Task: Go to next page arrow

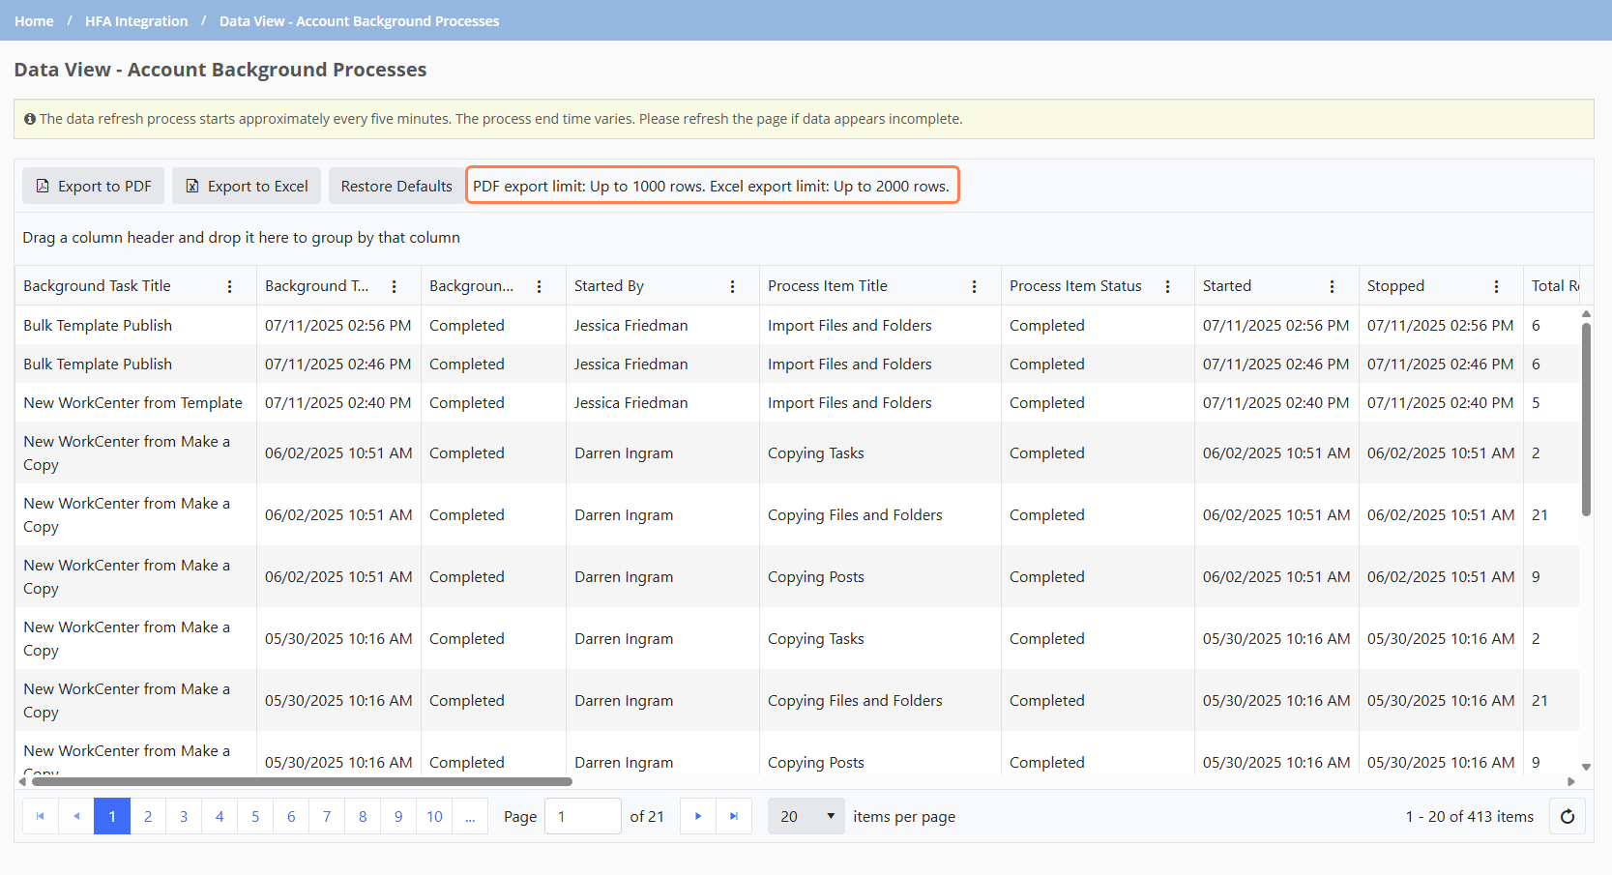Action: (698, 816)
